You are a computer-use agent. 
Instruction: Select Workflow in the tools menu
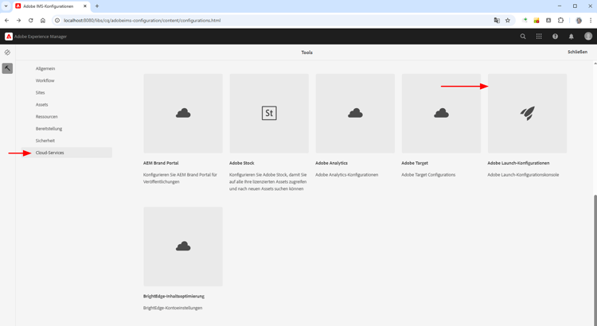45,80
